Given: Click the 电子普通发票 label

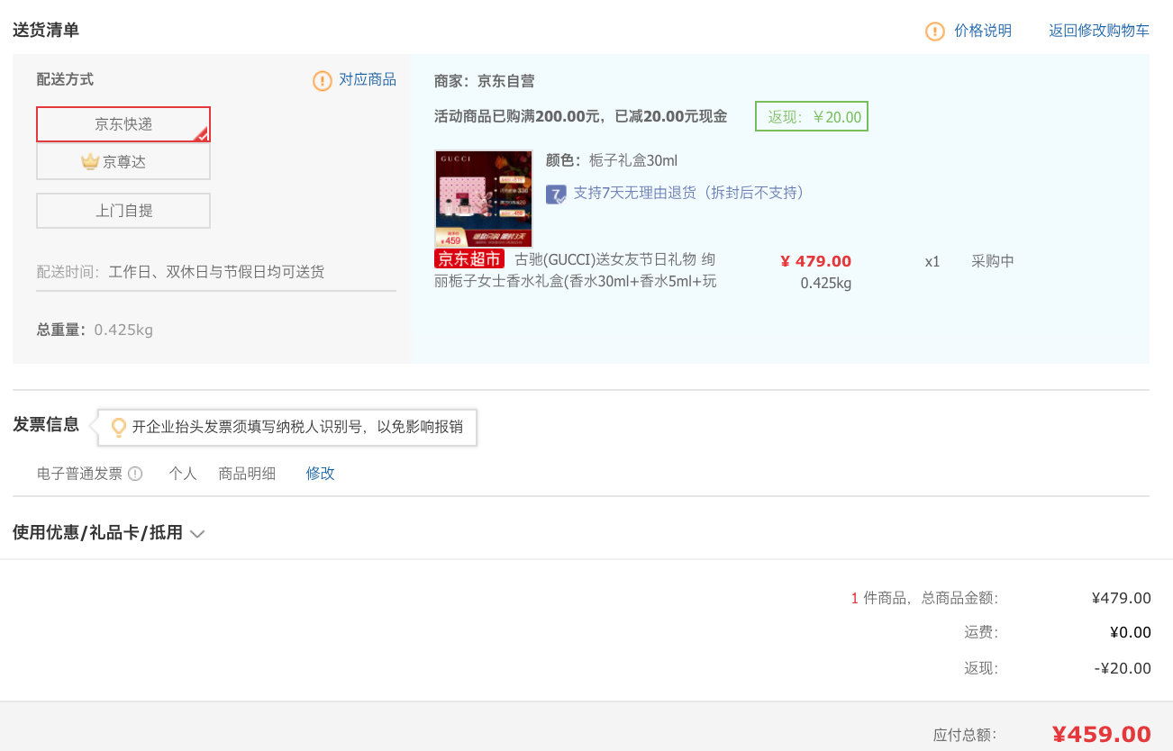Looking at the screenshot, I should point(79,474).
